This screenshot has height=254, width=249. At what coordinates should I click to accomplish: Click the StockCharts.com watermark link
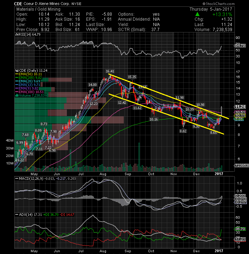pyautogui.click(x=219, y=4)
